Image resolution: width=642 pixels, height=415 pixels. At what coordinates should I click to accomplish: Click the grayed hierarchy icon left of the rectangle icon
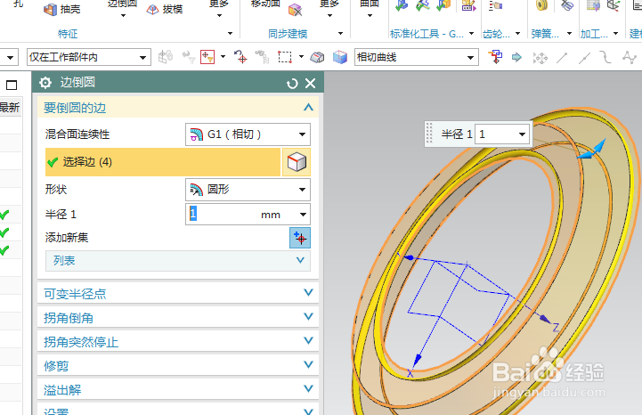[x=262, y=57]
